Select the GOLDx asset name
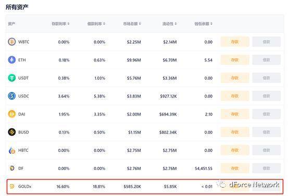The height and width of the screenshot is (196, 288). click(x=25, y=186)
